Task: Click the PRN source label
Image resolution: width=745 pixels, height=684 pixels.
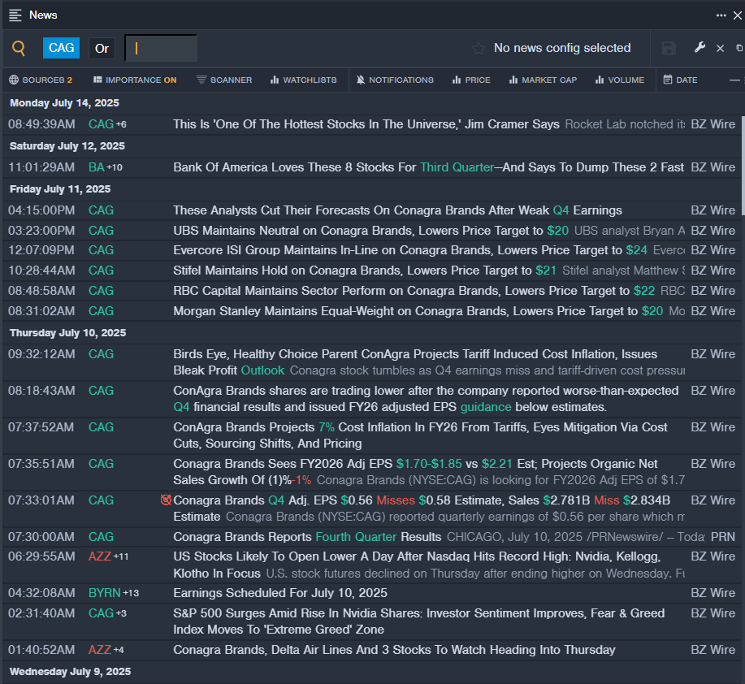Action: [723, 537]
